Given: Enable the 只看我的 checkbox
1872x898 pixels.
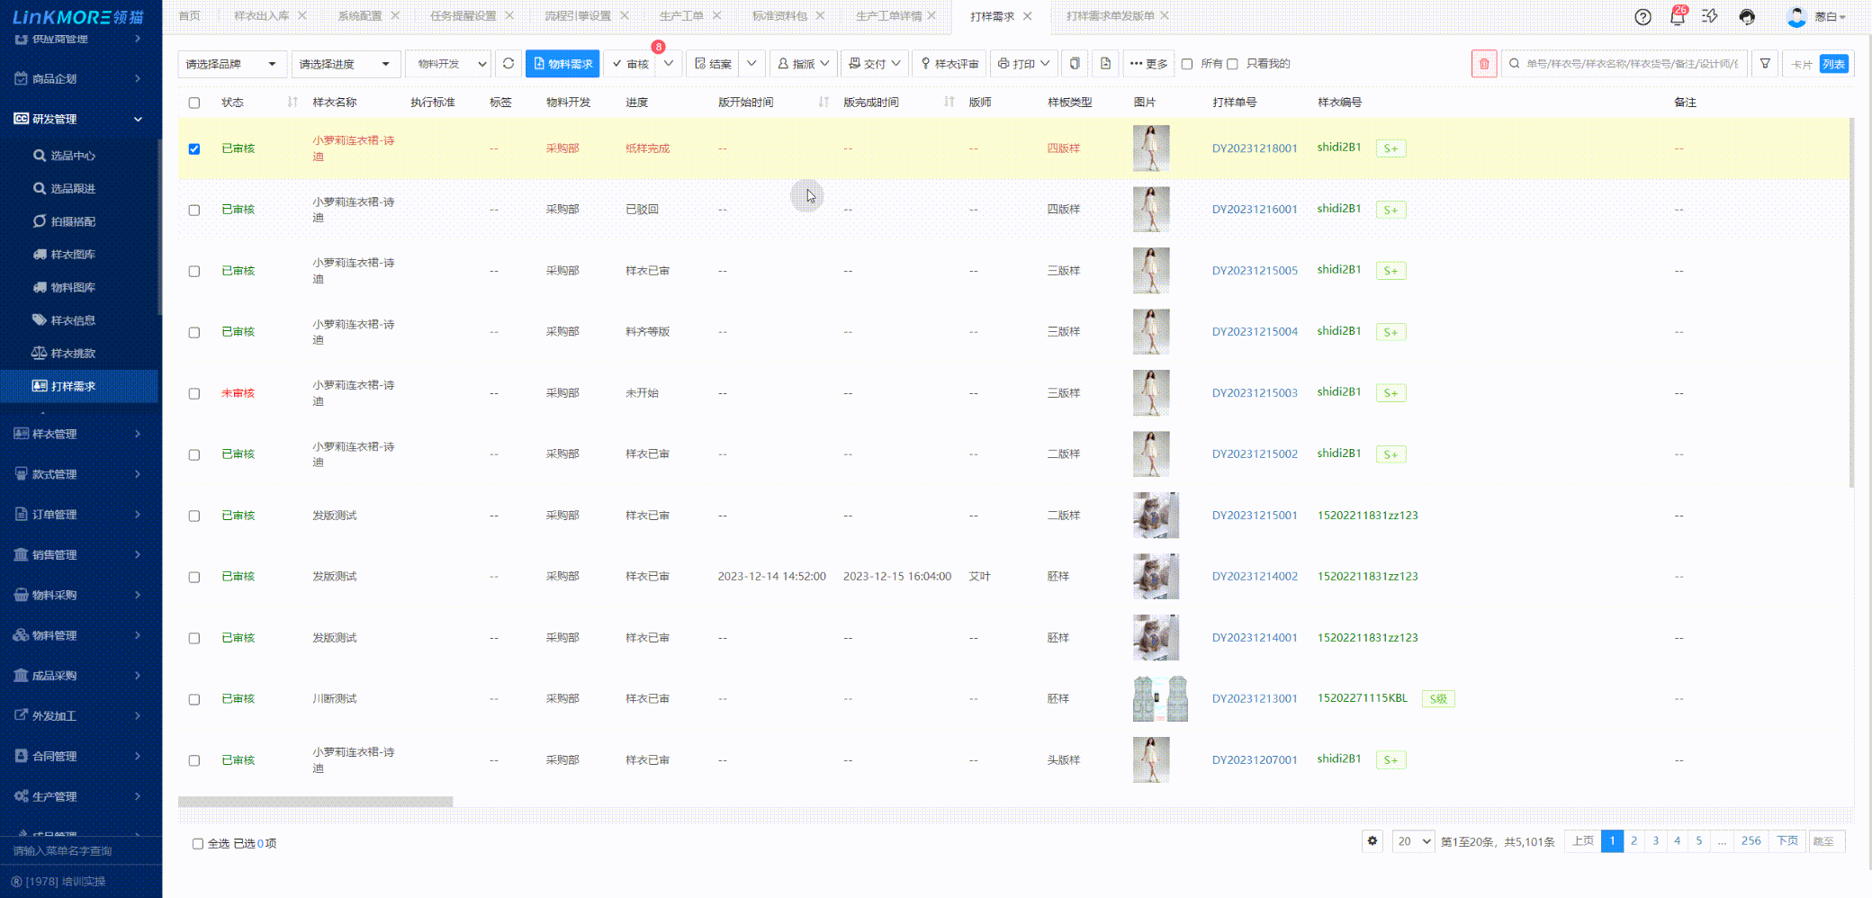Looking at the screenshot, I should click(x=1233, y=64).
